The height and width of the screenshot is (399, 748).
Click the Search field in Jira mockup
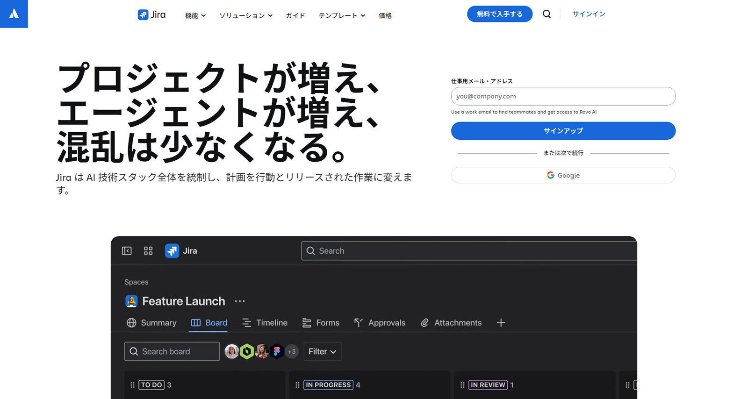(x=469, y=251)
